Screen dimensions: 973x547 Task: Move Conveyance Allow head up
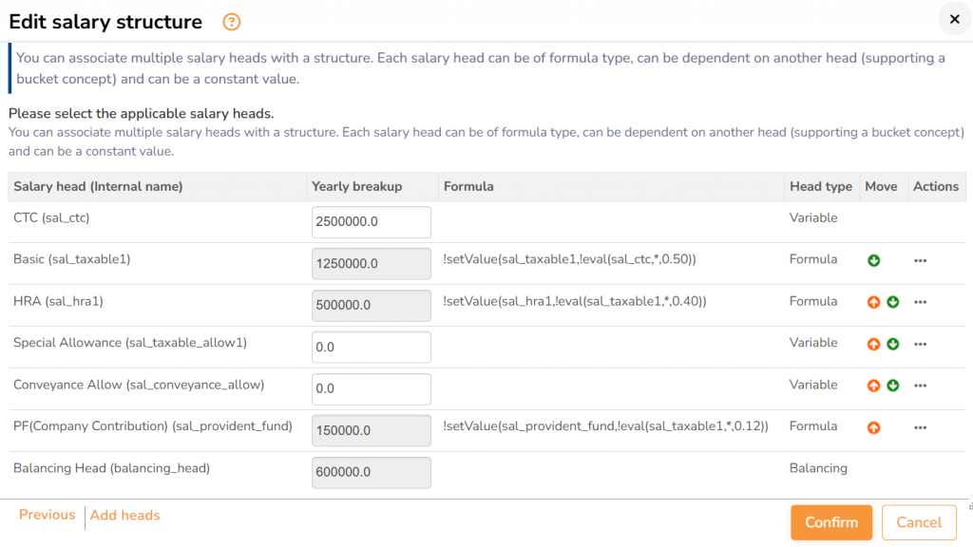click(x=873, y=386)
